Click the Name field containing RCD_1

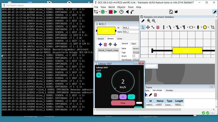click(131, 32)
